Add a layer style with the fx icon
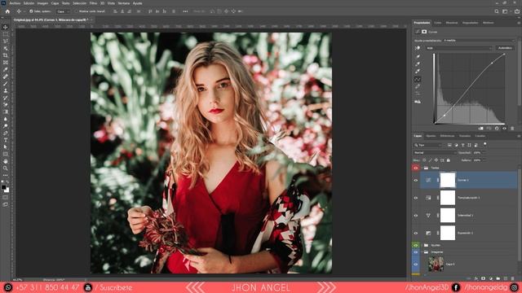This screenshot has width=522, height=293. [x=476, y=278]
